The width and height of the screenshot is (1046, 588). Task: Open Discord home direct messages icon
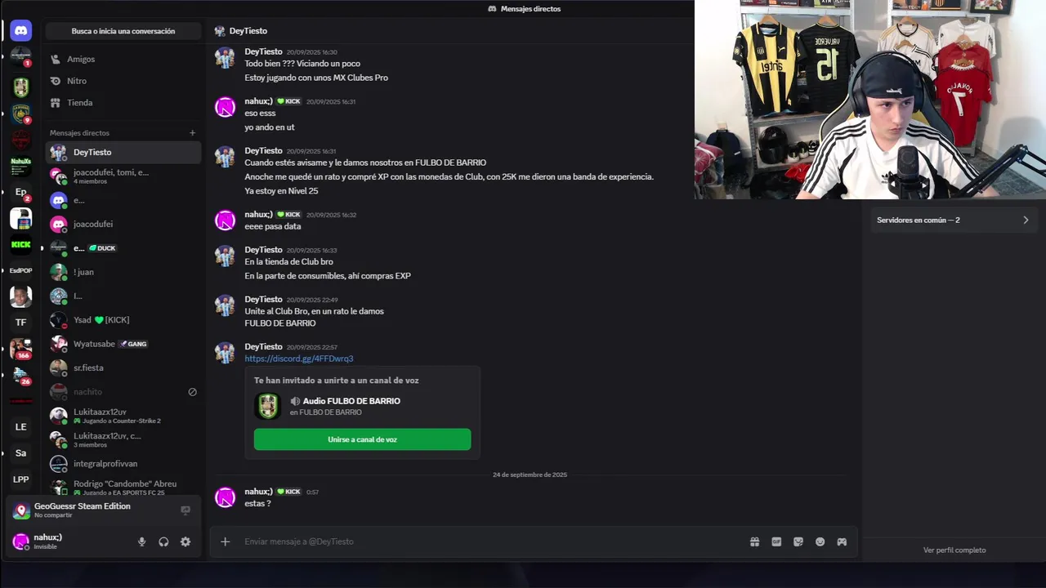(x=21, y=30)
